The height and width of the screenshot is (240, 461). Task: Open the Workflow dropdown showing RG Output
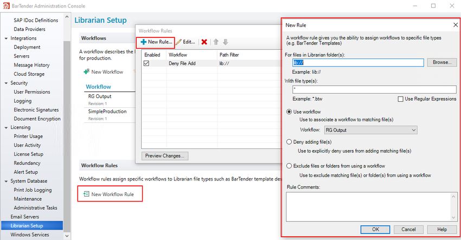370,130
